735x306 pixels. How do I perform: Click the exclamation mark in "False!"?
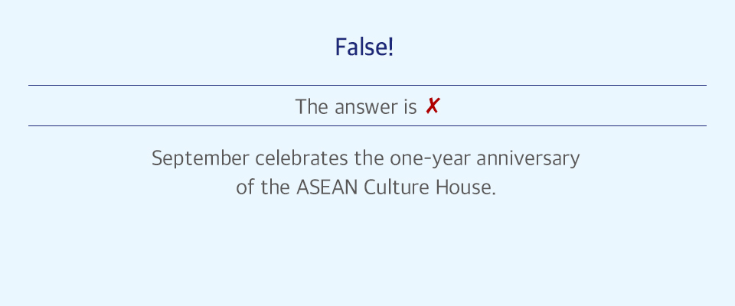pos(390,47)
